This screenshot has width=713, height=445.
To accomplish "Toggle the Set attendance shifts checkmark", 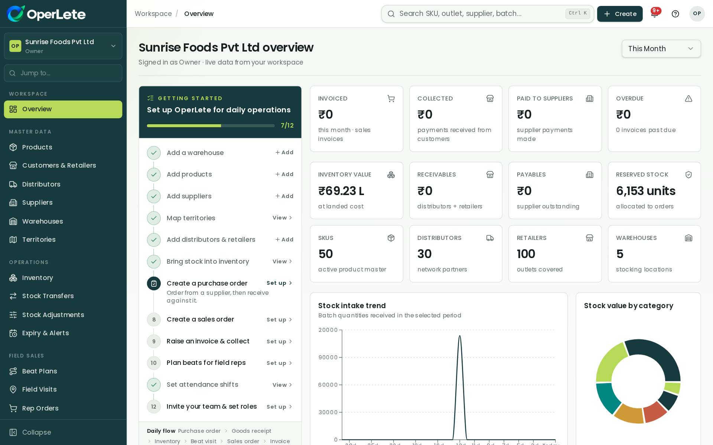I will click(x=154, y=385).
